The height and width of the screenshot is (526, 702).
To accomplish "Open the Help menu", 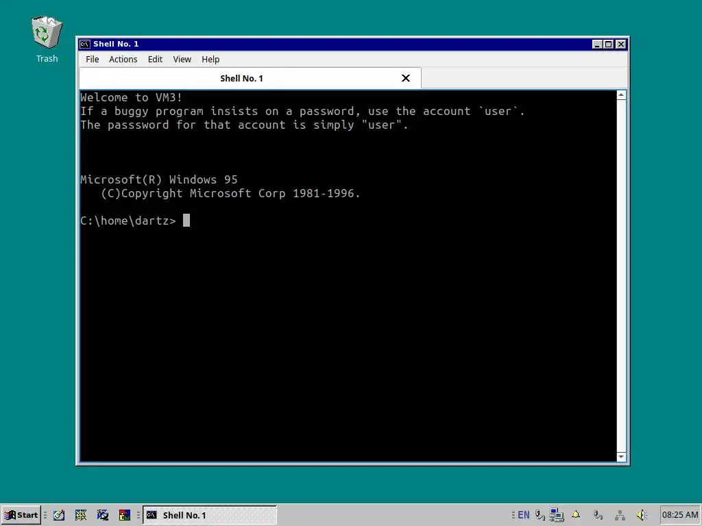I will pos(210,59).
